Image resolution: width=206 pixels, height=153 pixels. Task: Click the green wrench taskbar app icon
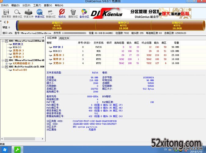tap(17, 150)
